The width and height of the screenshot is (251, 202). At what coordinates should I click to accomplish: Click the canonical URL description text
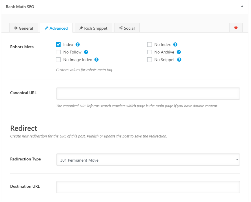tap(137, 106)
